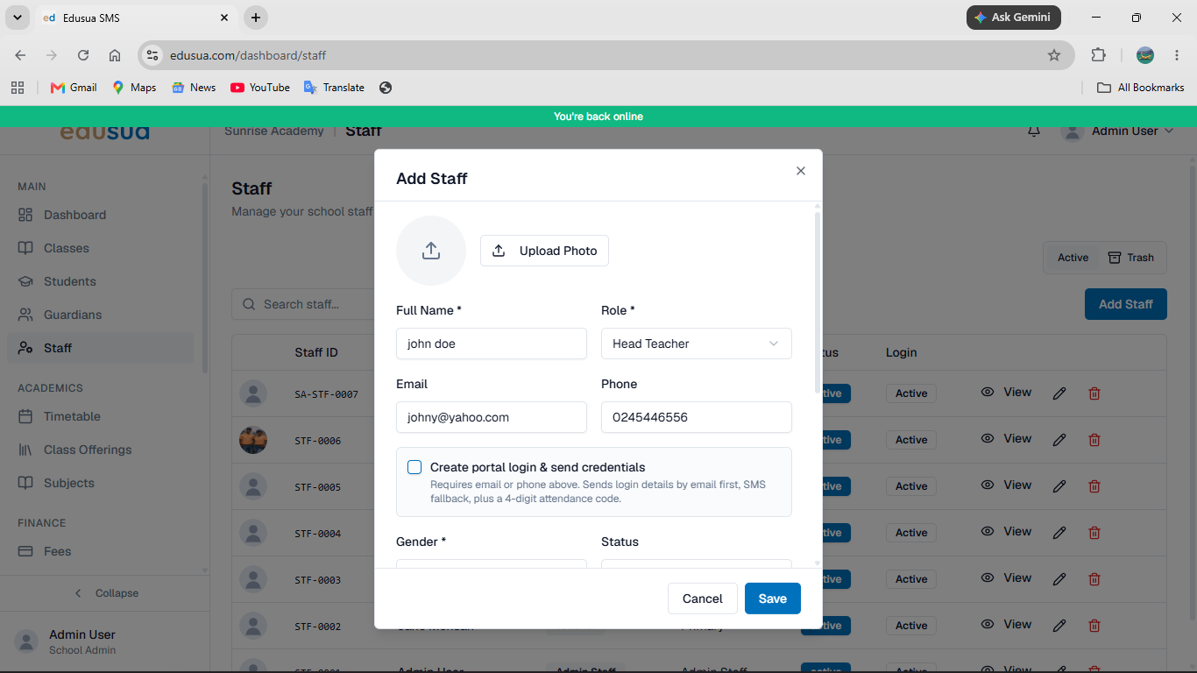Screen dimensions: 1197x673
Task: Click the blue Add Staff button
Action: [x=1126, y=304]
